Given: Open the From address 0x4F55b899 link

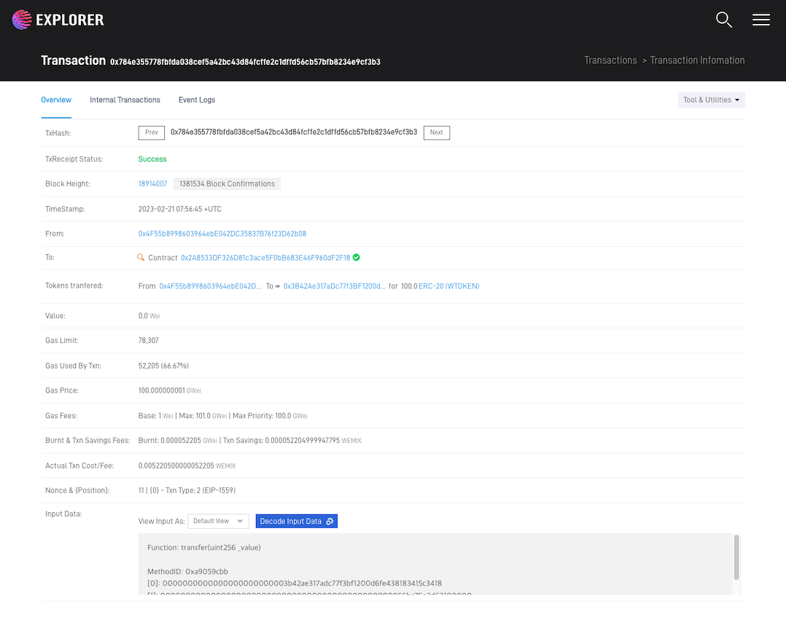Looking at the screenshot, I should [x=222, y=234].
